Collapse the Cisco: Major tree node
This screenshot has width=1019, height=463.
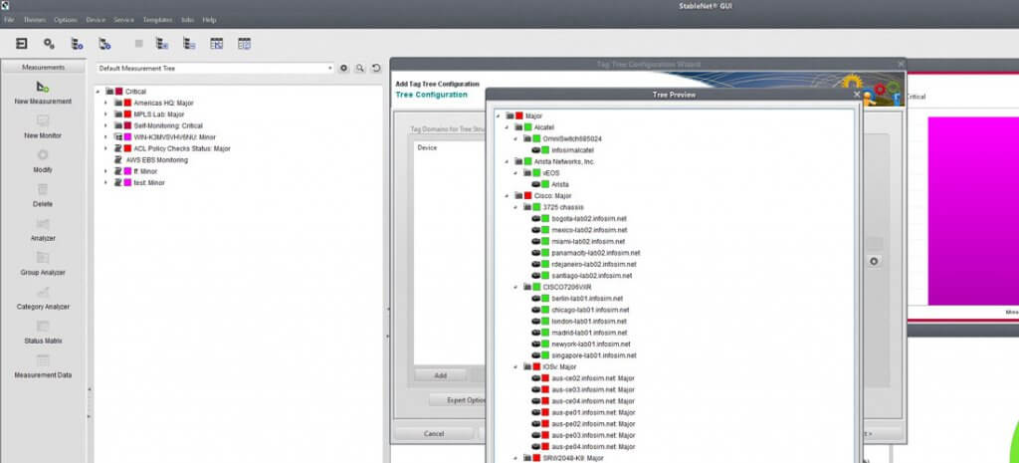tap(507, 195)
